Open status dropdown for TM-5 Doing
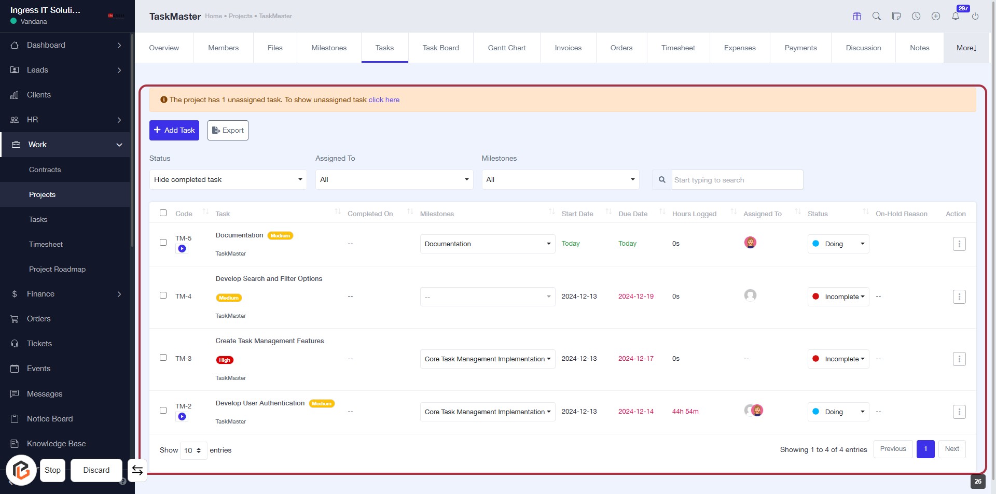The width and height of the screenshot is (996, 494). point(838,244)
